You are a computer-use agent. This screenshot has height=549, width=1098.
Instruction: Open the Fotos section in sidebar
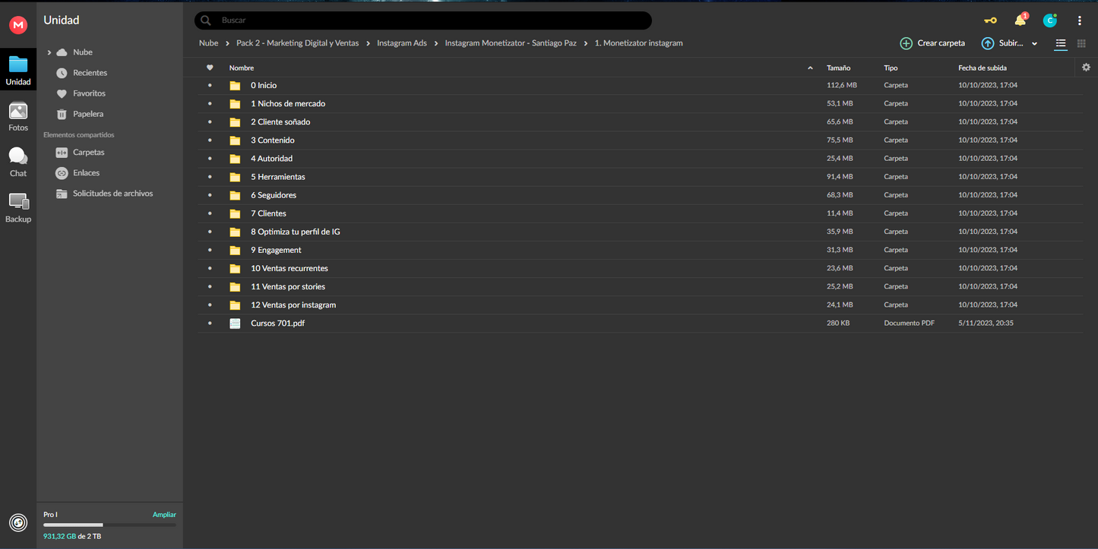18,116
